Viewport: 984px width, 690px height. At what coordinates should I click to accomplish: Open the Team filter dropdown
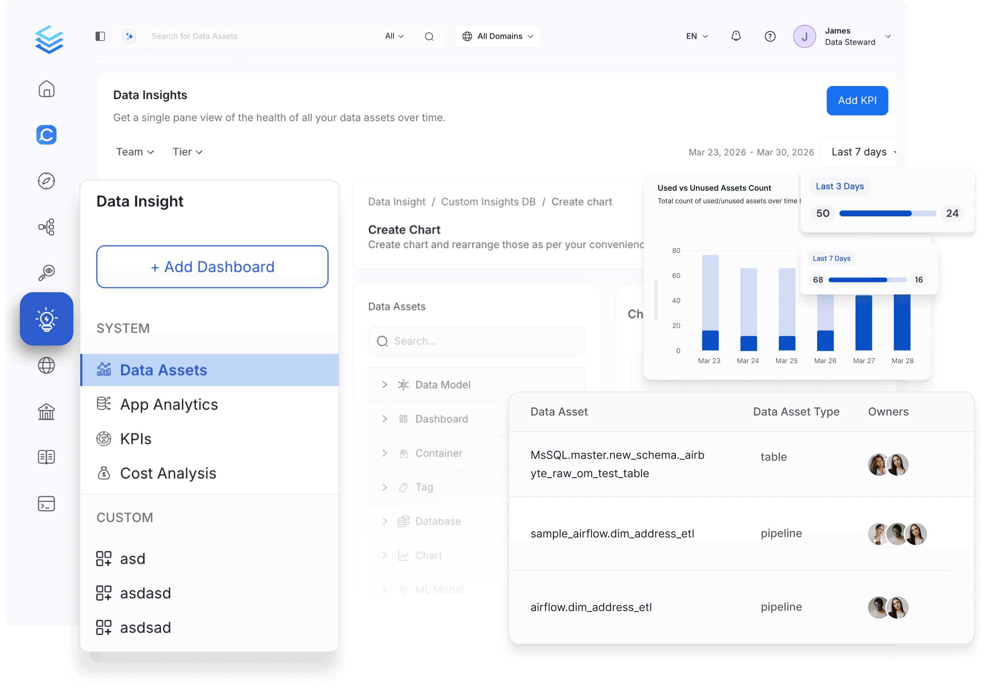click(135, 152)
